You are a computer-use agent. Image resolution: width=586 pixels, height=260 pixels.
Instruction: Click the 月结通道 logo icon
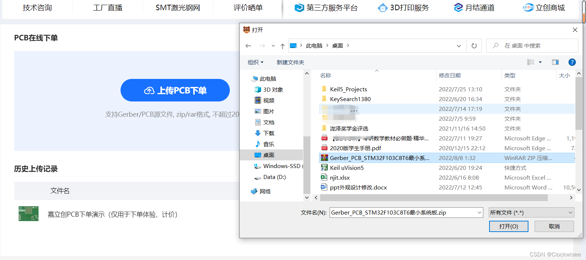tap(458, 8)
